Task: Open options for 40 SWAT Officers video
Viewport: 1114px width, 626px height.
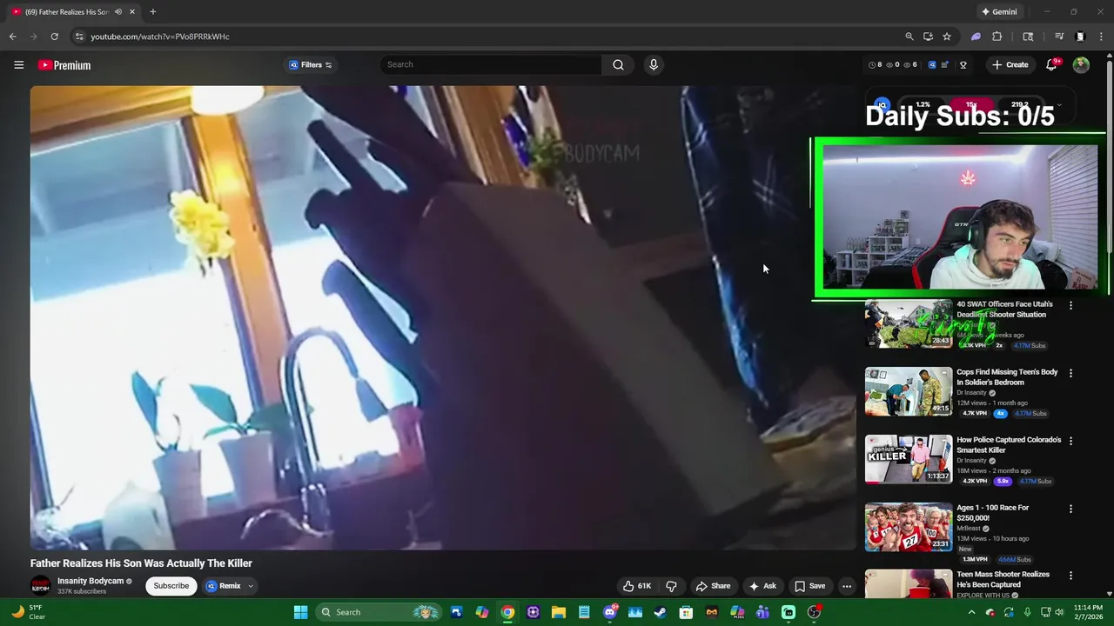Action: (x=1070, y=305)
